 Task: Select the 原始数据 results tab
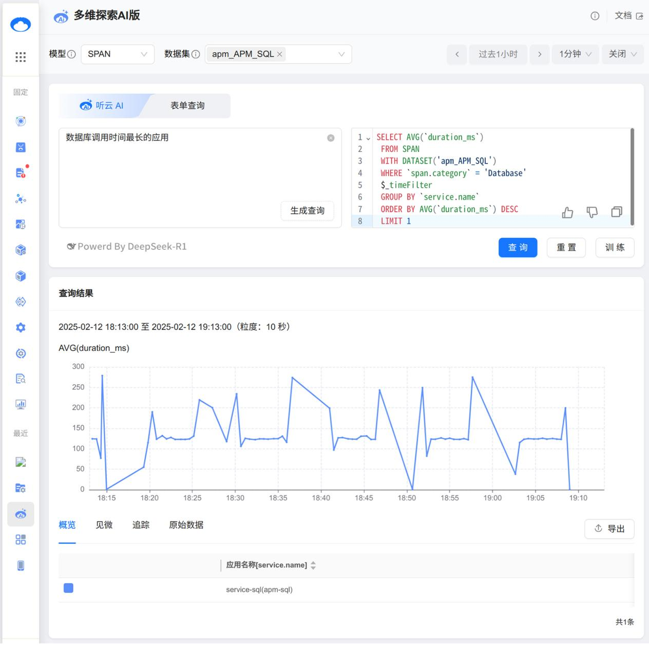click(186, 525)
